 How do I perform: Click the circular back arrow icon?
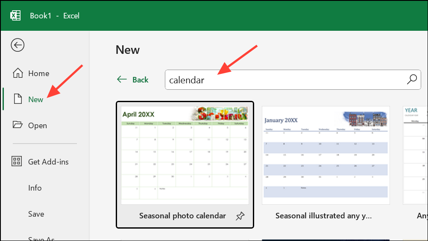point(18,45)
